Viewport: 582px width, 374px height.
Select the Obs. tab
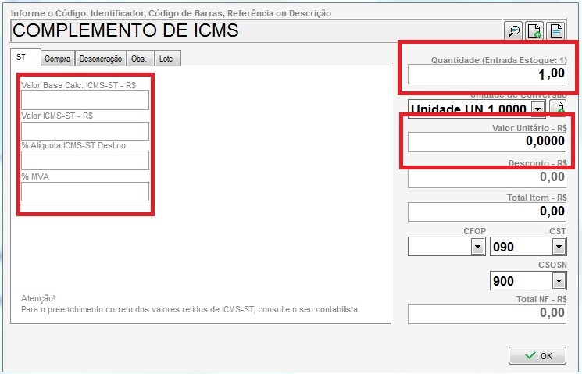[x=139, y=59]
